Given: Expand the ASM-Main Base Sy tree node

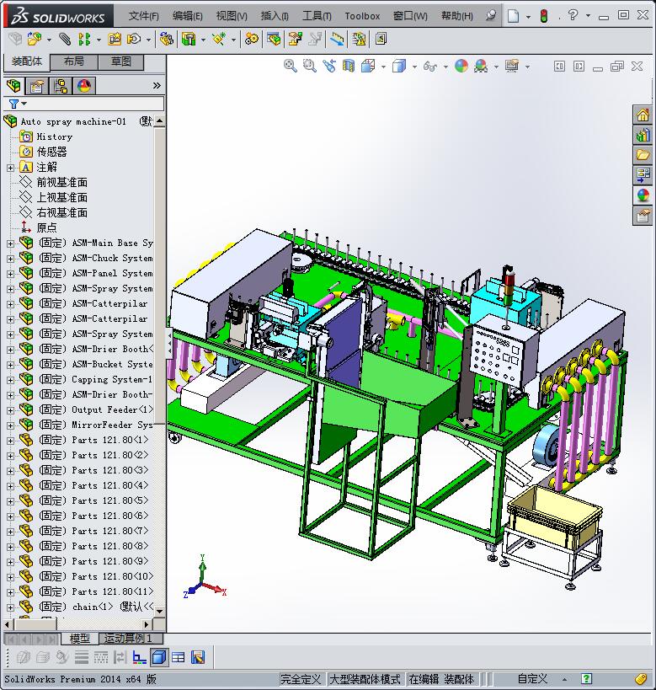Looking at the screenshot, I should coord(10,243).
